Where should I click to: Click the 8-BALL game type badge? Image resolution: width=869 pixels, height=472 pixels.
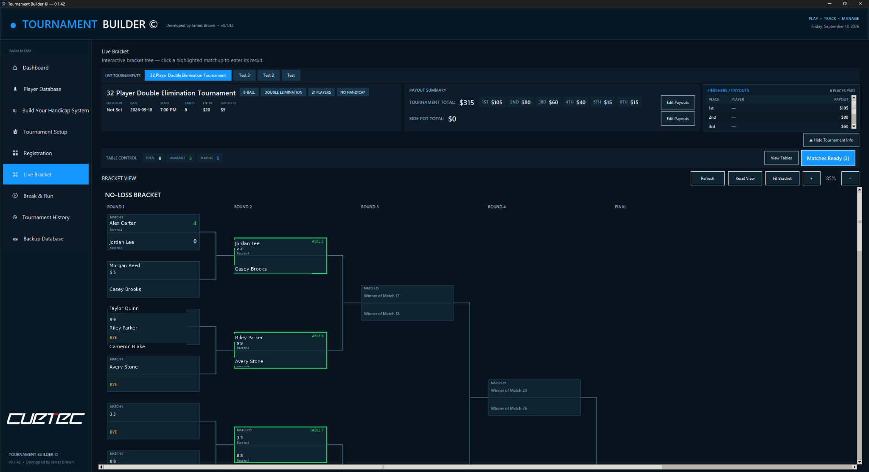[249, 92]
